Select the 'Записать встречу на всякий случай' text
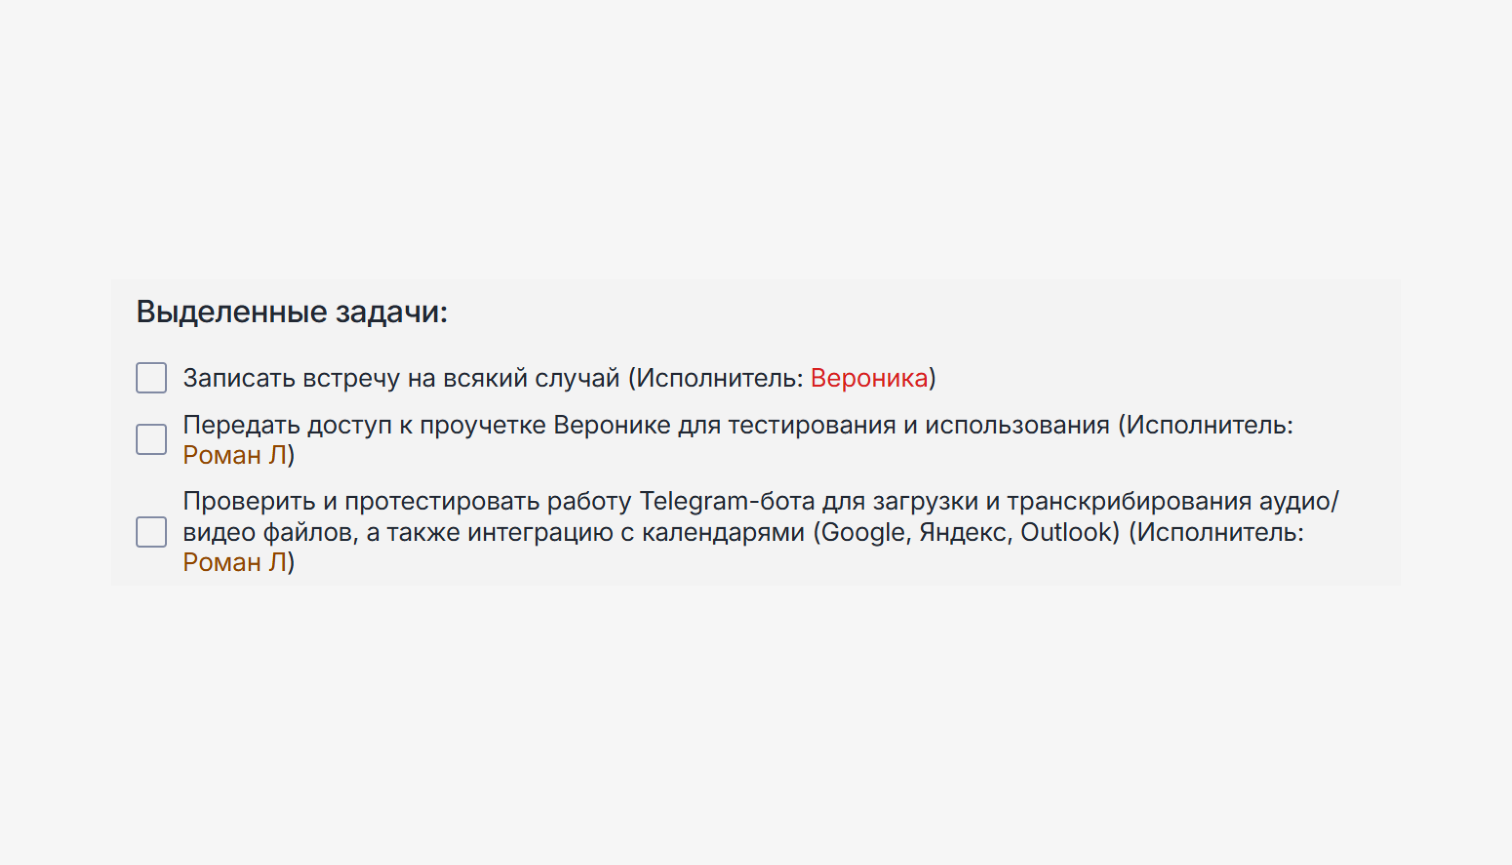Image resolution: width=1512 pixels, height=865 pixels. [401, 379]
